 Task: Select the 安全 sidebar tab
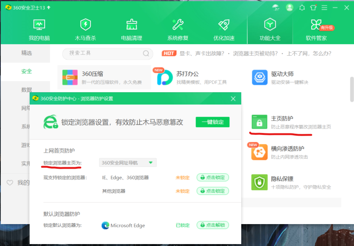click(25, 71)
